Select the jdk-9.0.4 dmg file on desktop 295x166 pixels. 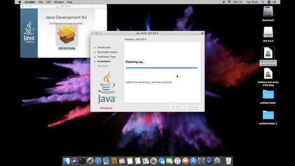[268, 53]
